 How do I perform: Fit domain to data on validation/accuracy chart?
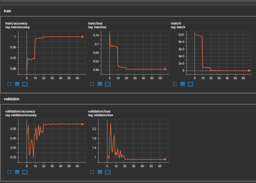25,172
